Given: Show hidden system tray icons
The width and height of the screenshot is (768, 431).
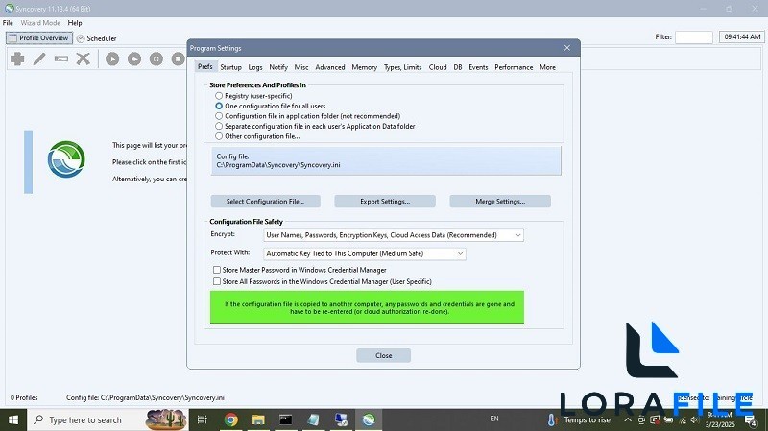Looking at the screenshot, I should 628,419.
